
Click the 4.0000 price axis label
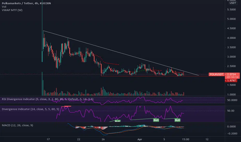click(231, 38)
